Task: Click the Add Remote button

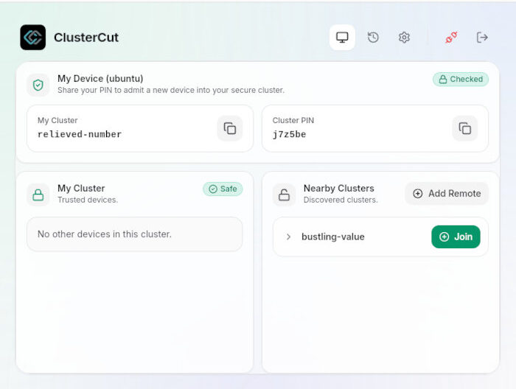Action: [x=447, y=193]
